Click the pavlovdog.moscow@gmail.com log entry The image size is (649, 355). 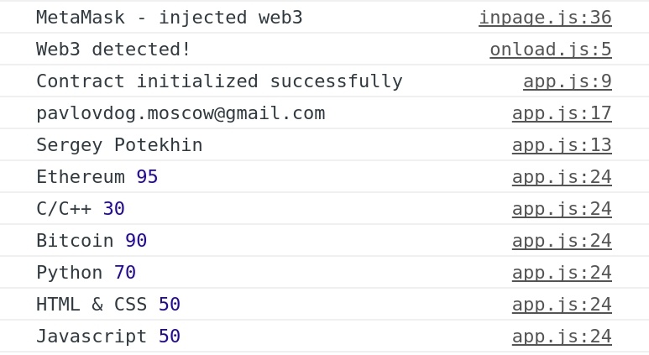tap(180, 113)
